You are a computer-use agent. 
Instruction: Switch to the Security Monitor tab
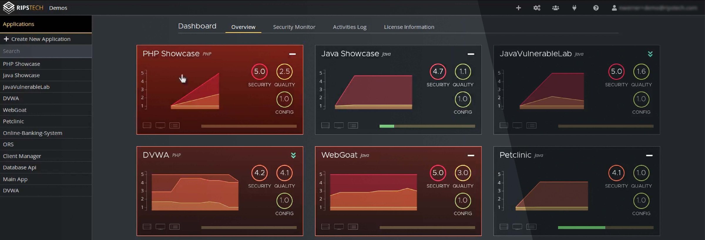tap(294, 27)
